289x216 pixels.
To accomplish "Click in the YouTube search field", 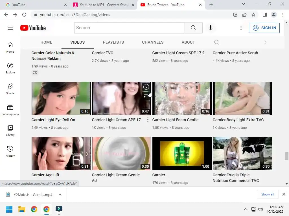I will [x=129, y=28].
